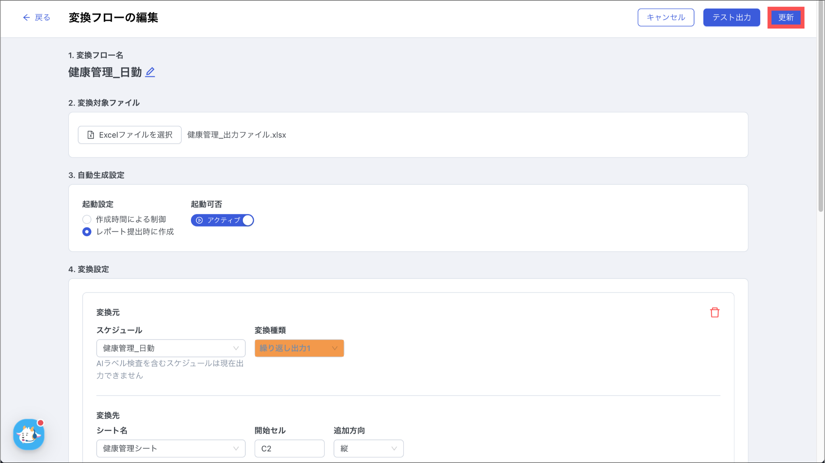Viewport: 825px width, 463px height.
Task: Click the play icon in アクティブ switch
Action: click(199, 220)
